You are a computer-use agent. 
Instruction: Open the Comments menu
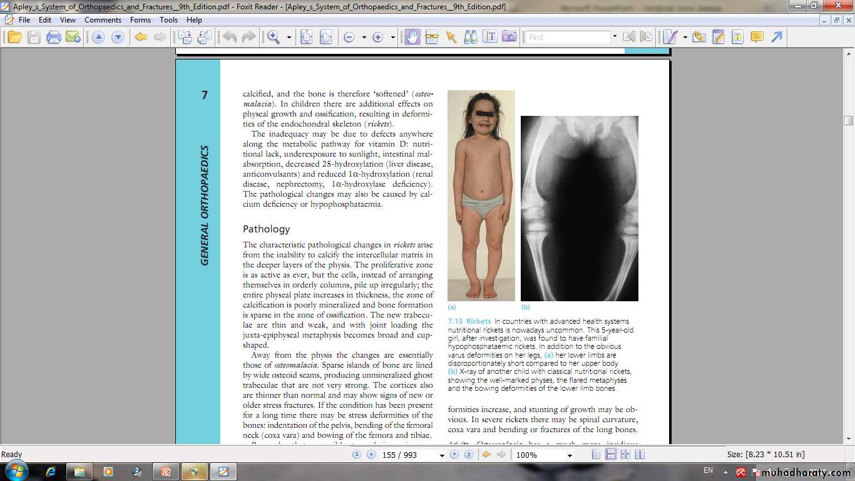(103, 20)
